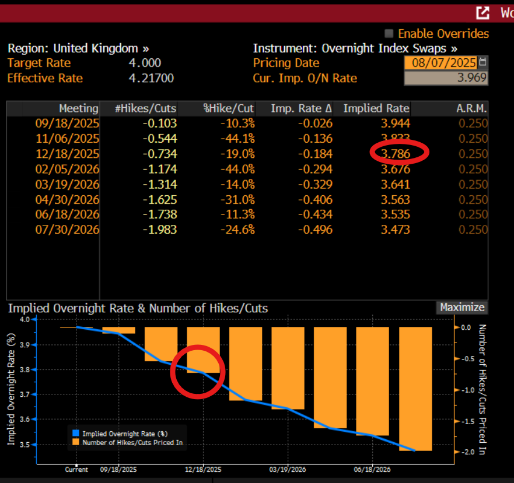Tick the Enable Overrides checkbox
This screenshot has height=483, width=514.
pyautogui.click(x=389, y=34)
